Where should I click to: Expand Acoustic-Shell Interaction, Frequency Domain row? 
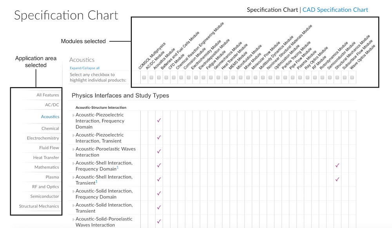[x=73, y=163]
